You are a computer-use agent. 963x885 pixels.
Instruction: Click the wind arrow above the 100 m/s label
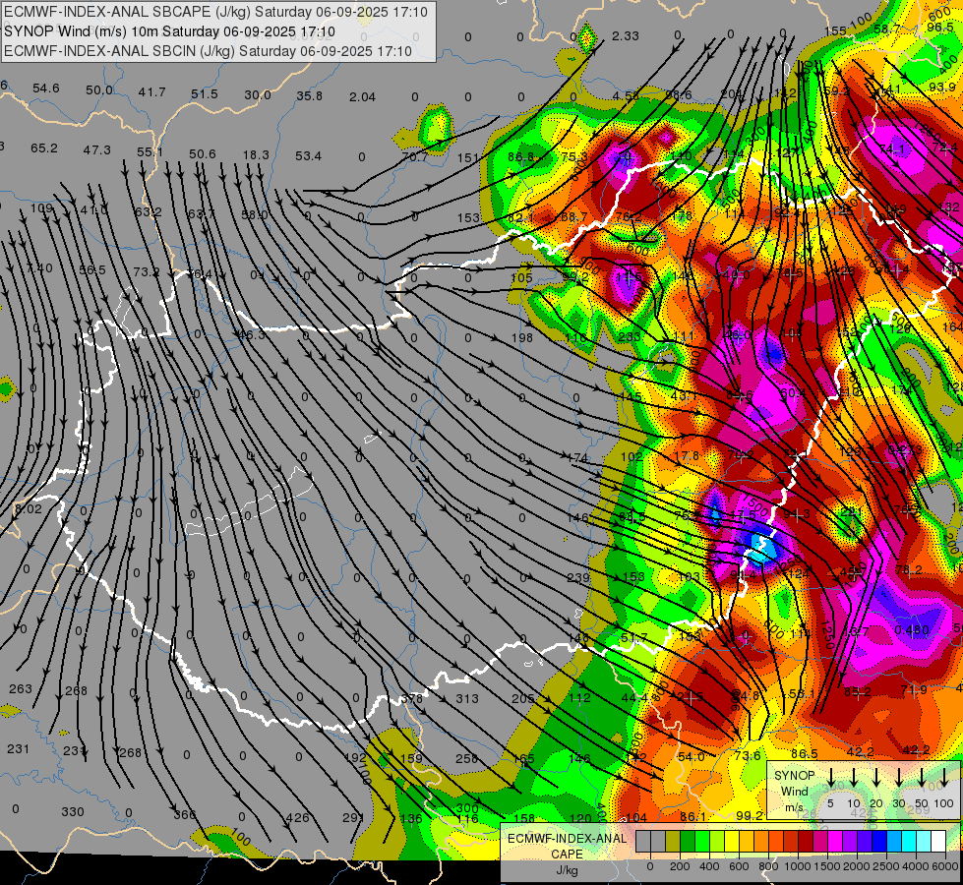[x=944, y=778]
